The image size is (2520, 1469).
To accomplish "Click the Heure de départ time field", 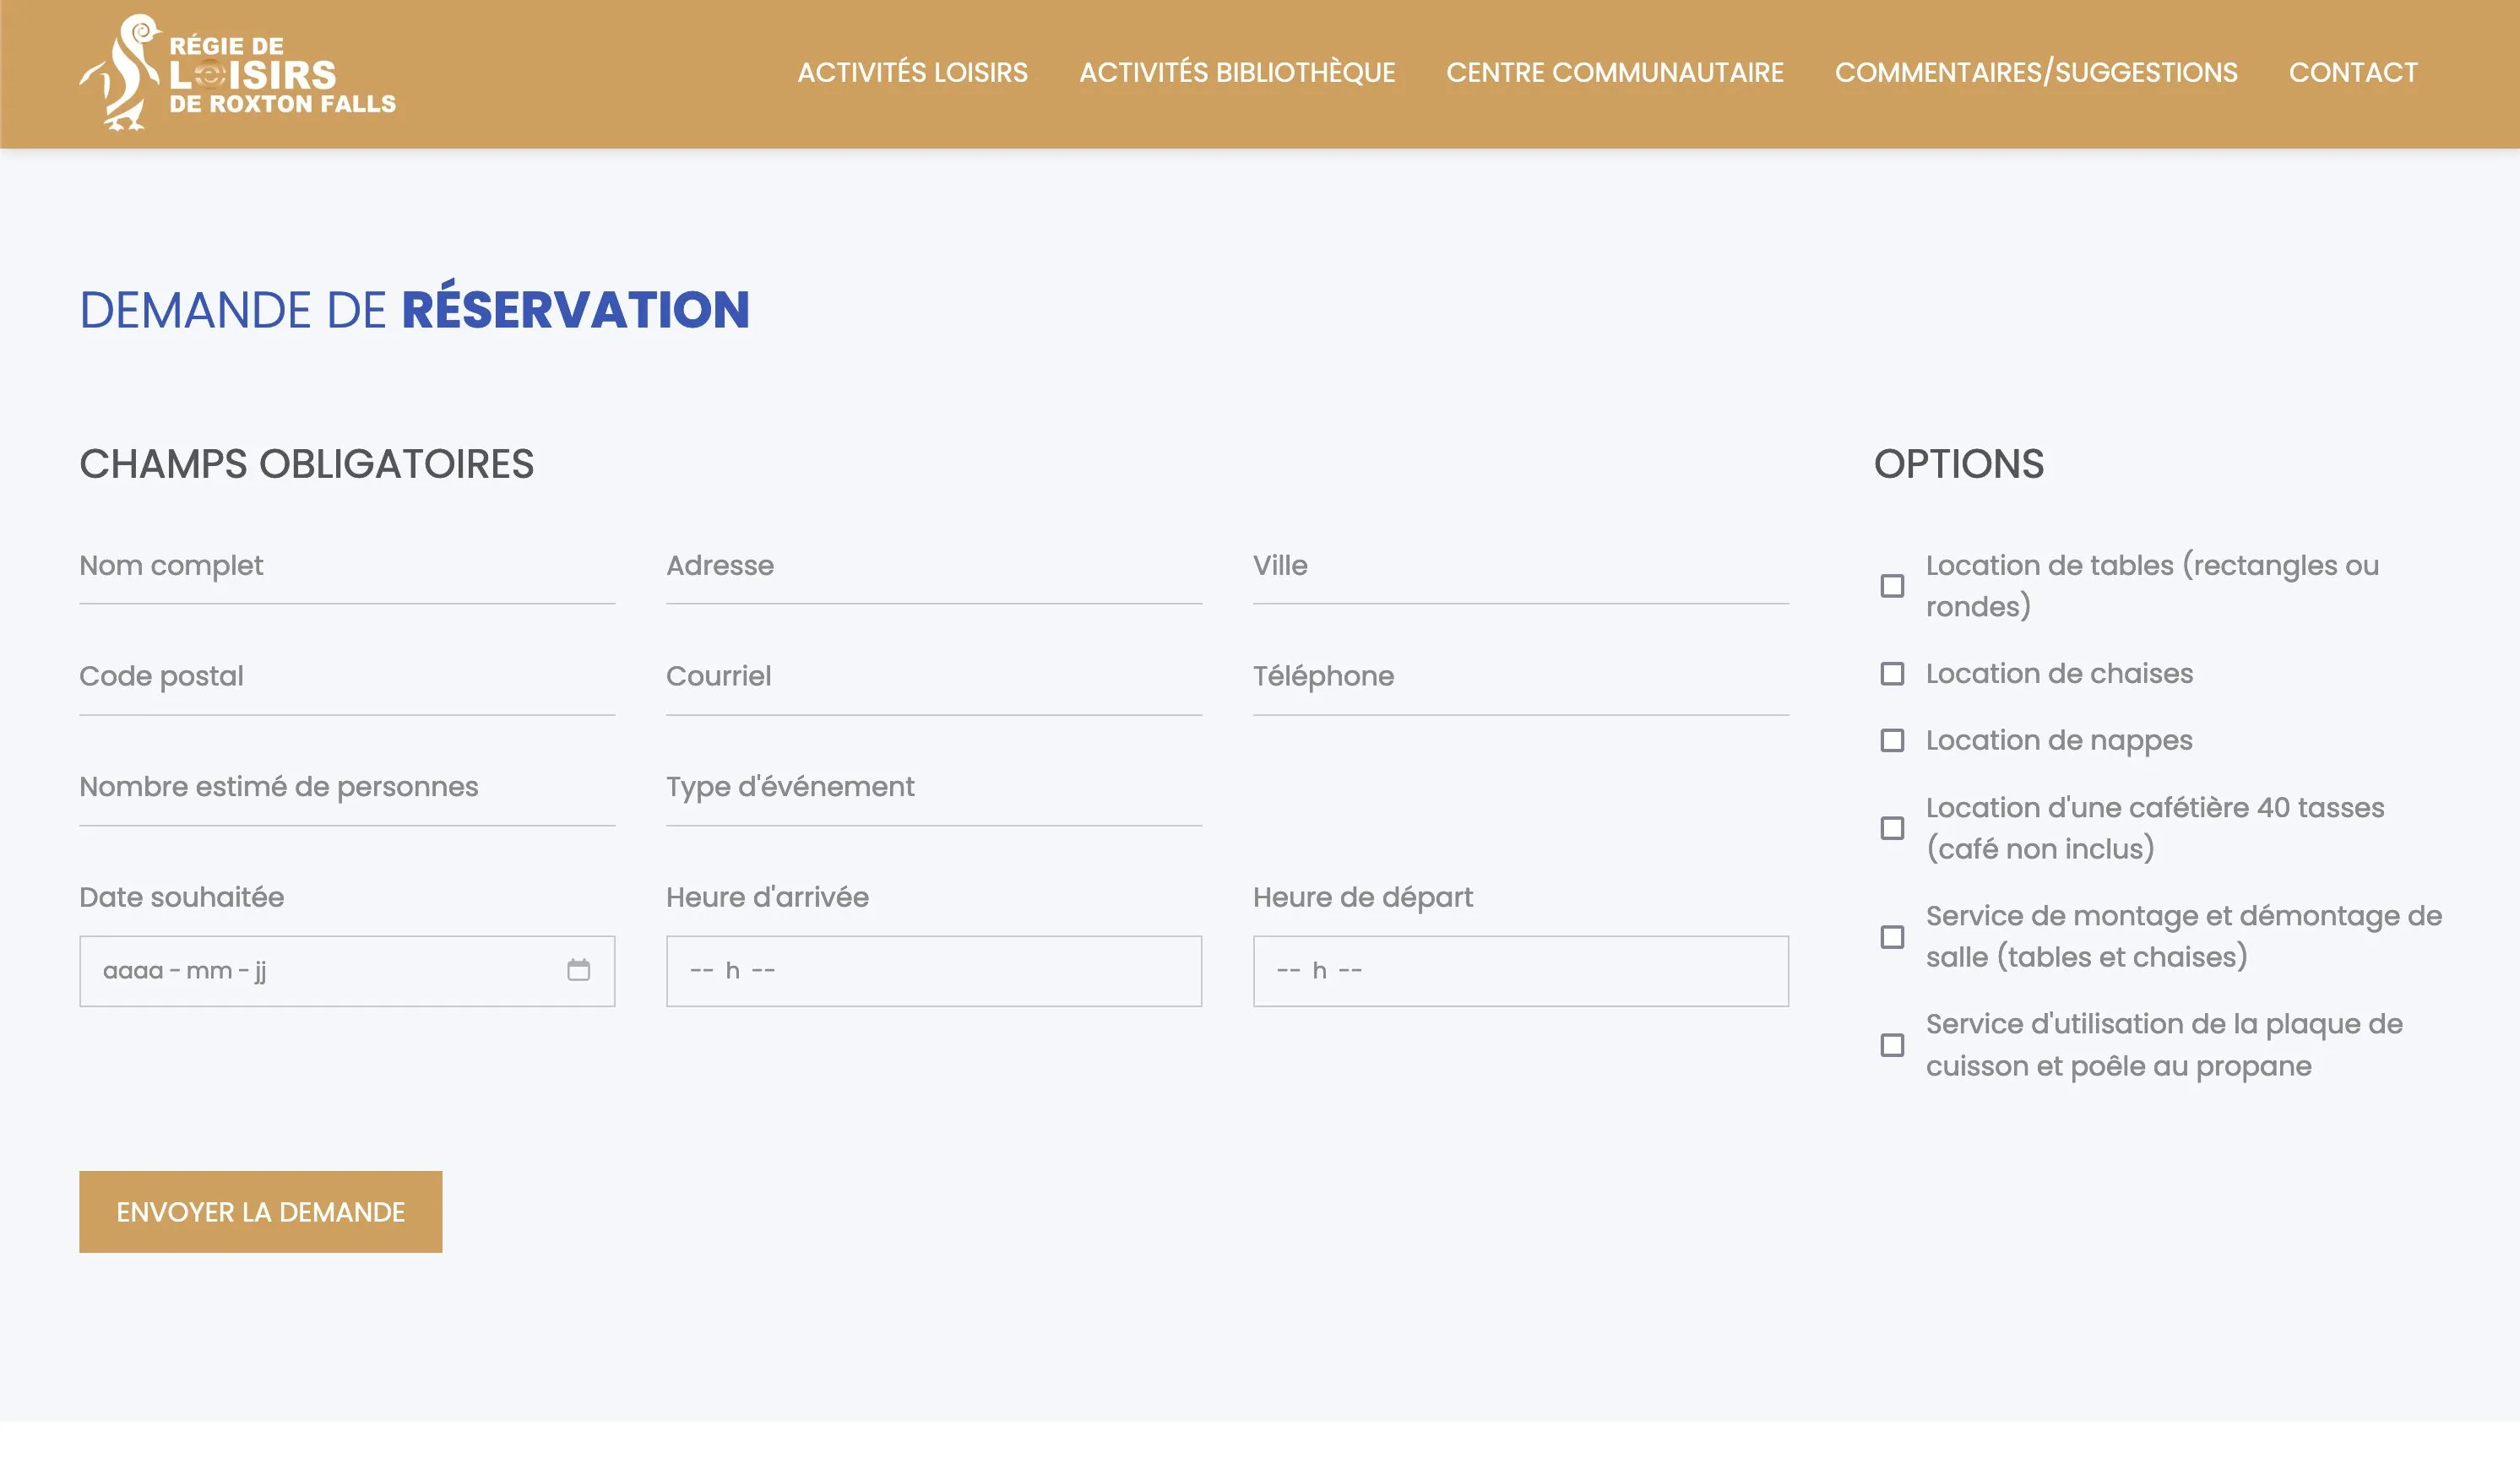I will 1521,971.
